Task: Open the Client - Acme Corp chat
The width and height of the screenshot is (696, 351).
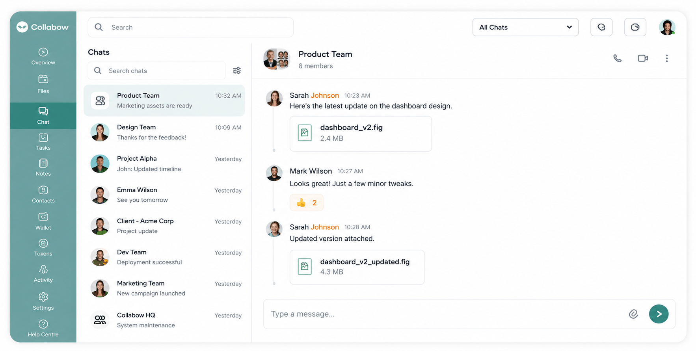Action: 164,226
